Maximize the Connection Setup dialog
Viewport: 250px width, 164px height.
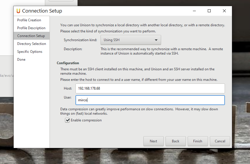point(209,11)
